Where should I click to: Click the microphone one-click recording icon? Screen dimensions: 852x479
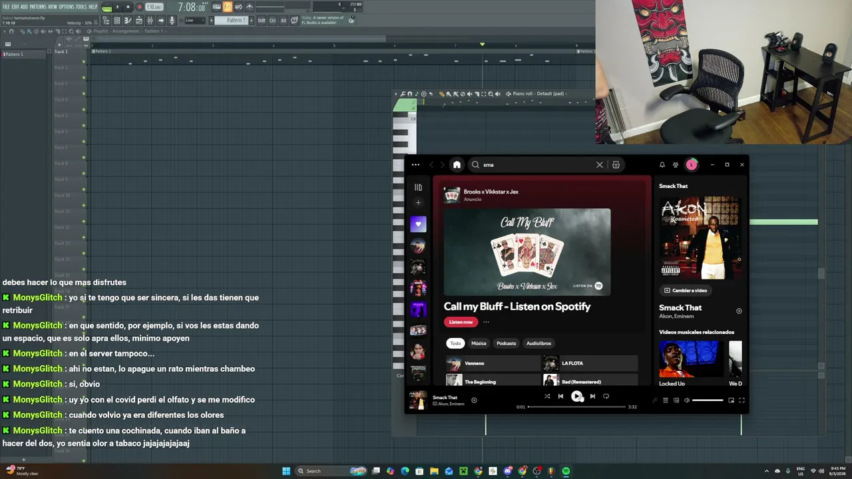172,21
